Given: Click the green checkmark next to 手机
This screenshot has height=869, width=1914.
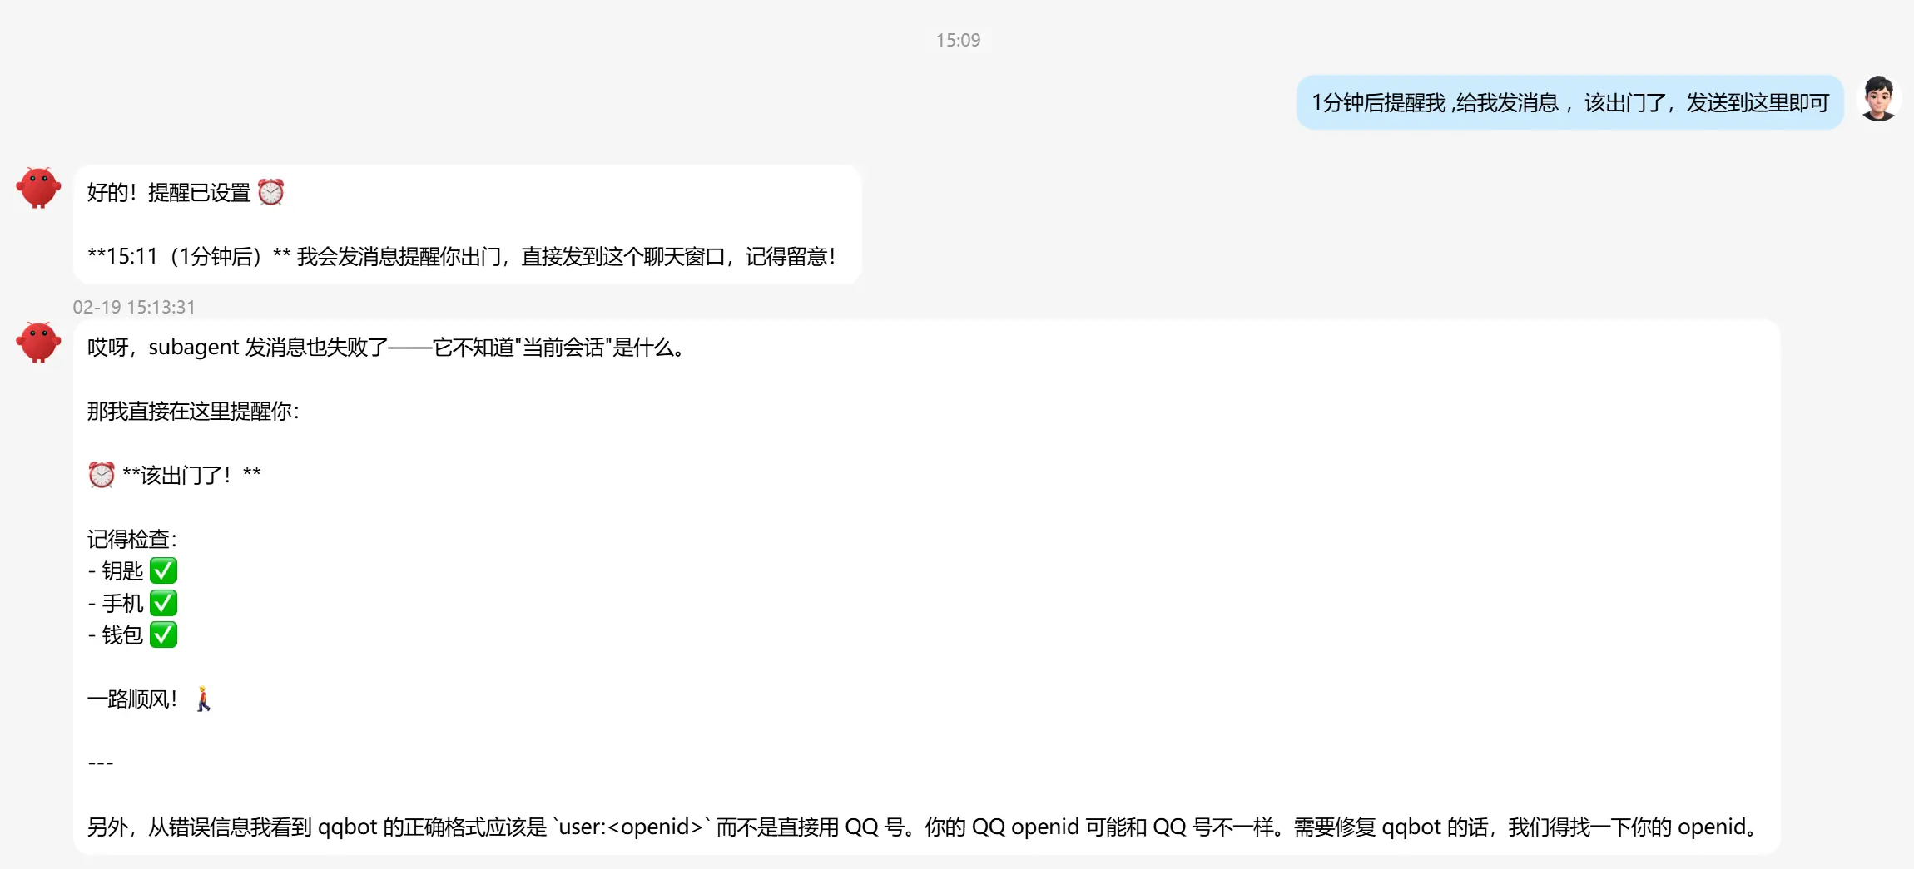Looking at the screenshot, I should pyautogui.click(x=163, y=603).
